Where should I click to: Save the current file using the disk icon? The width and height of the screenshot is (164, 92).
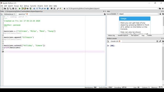pyautogui.click(x=8, y=8)
